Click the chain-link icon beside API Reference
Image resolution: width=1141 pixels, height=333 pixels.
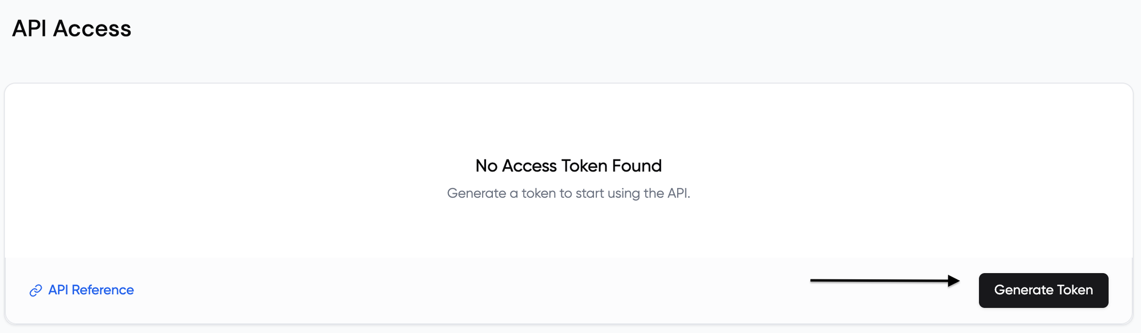[35, 291]
